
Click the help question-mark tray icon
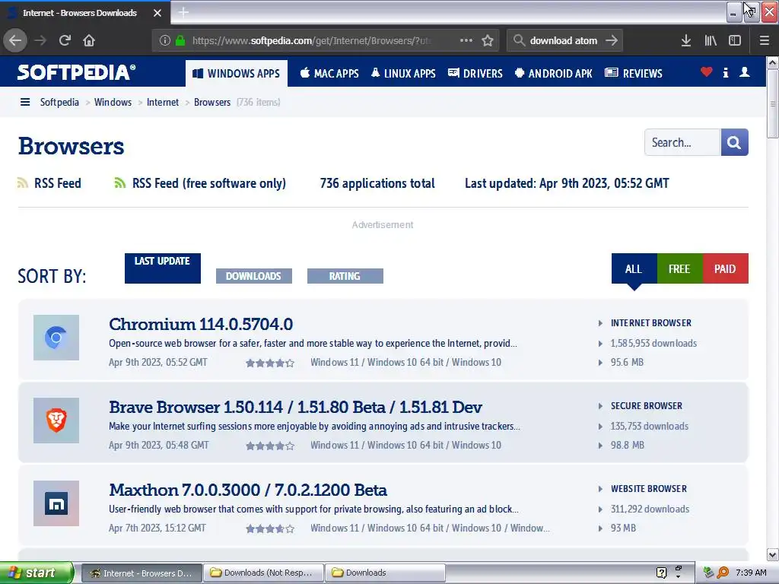(661, 573)
